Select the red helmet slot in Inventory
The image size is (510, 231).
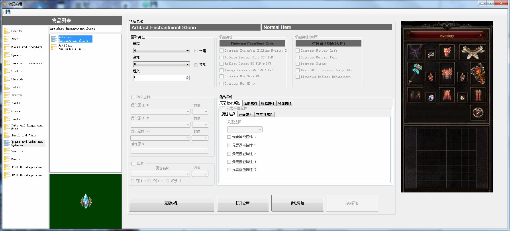[447, 52]
